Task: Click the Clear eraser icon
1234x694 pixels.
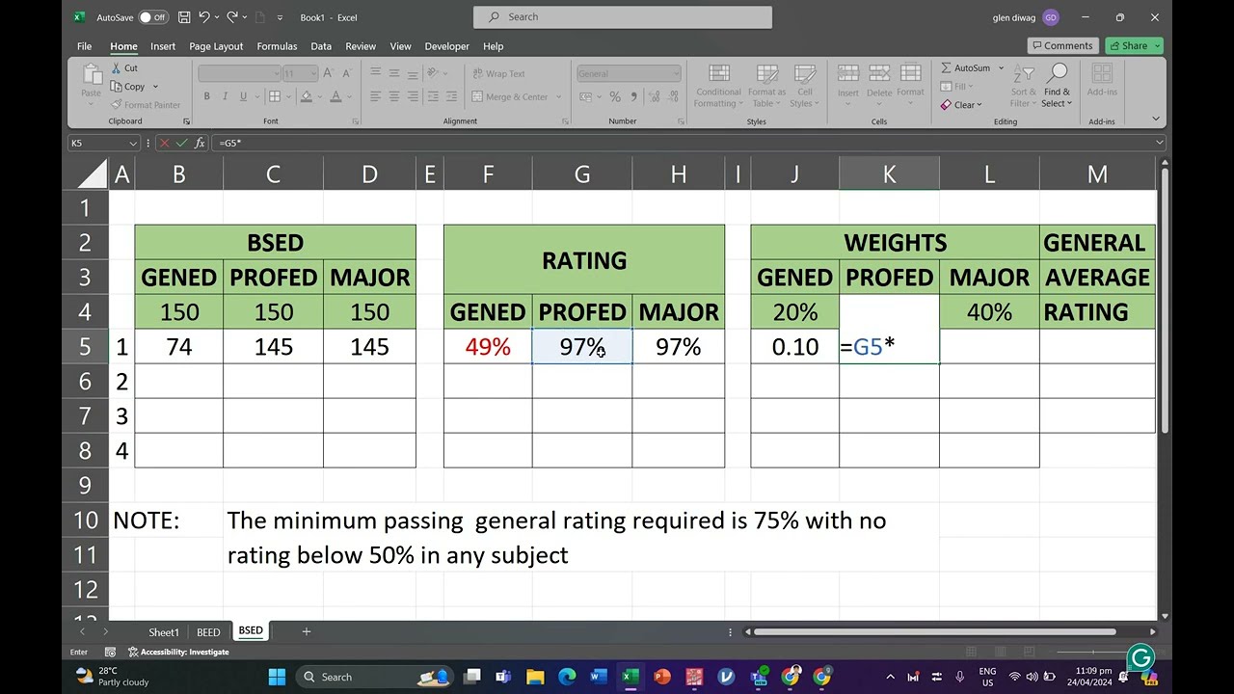Action: click(946, 105)
